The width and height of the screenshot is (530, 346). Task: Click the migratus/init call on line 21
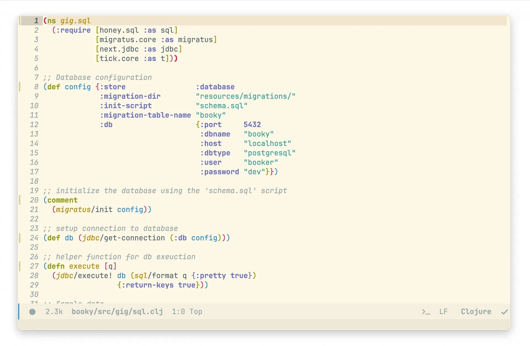pos(84,210)
